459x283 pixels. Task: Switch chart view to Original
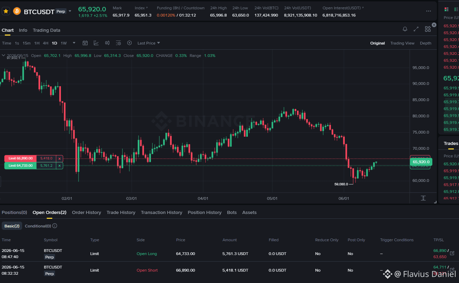[377, 43]
